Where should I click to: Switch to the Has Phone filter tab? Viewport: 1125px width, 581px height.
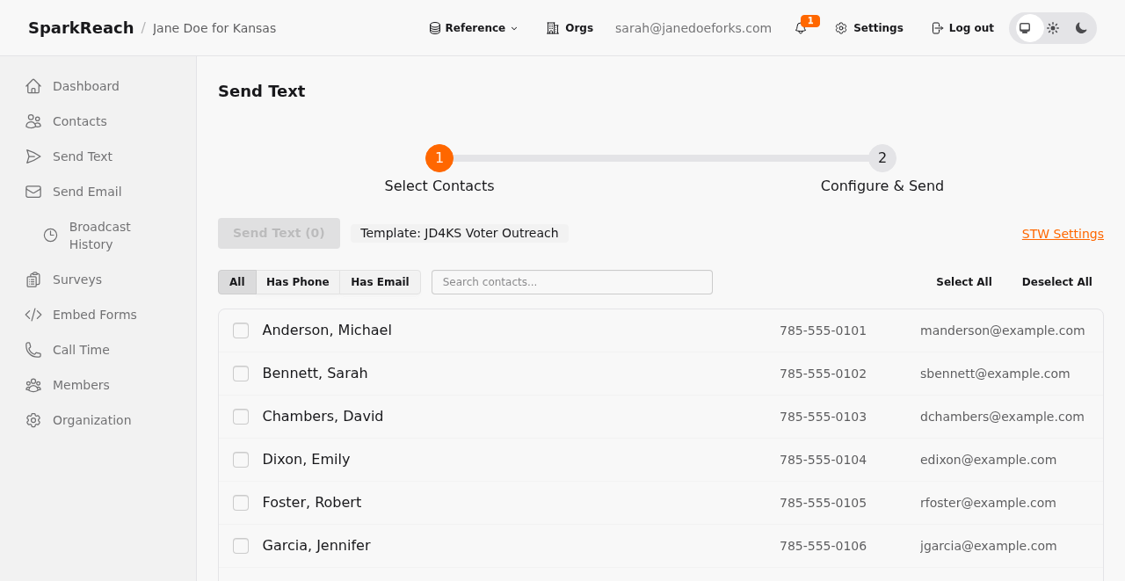pos(297,282)
